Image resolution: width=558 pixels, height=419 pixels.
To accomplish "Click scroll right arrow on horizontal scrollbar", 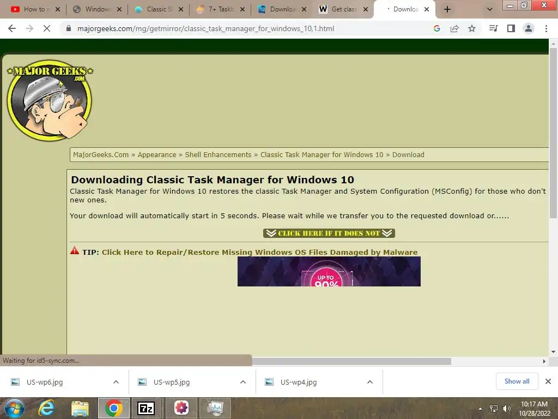I will pos(544,361).
